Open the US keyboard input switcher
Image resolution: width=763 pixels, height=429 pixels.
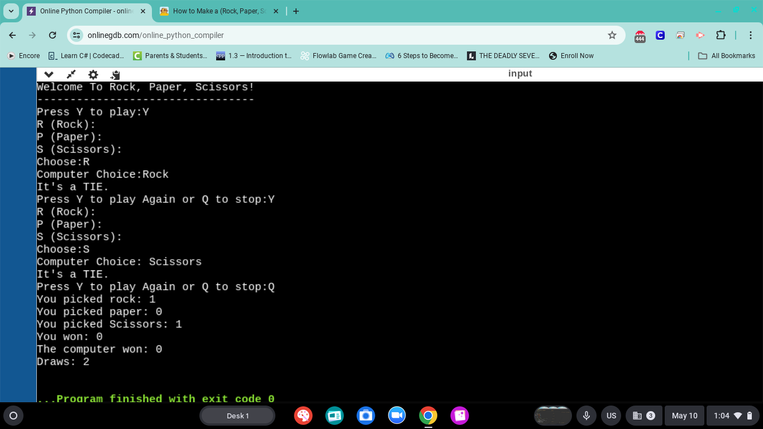point(611,416)
